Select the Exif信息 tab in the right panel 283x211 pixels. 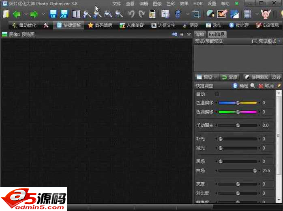pos(217,34)
